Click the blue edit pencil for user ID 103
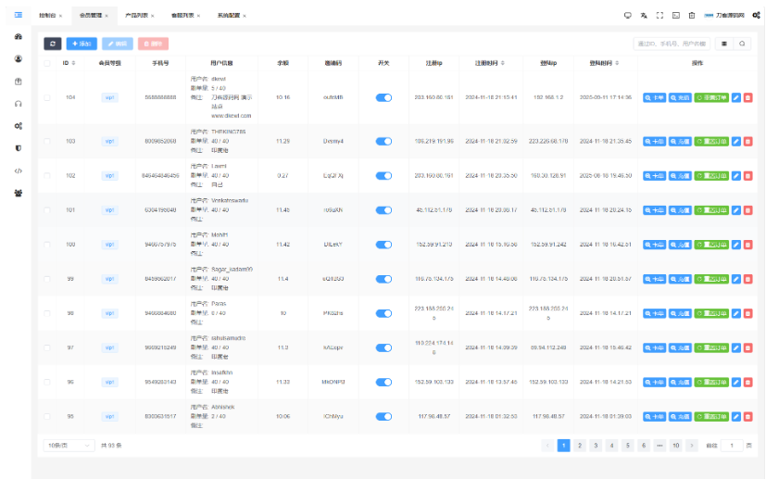This screenshot has width=766, height=492. click(x=736, y=142)
